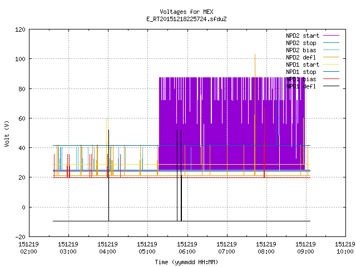Click the x-axis tick label 151219 07:00

point(226,248)
